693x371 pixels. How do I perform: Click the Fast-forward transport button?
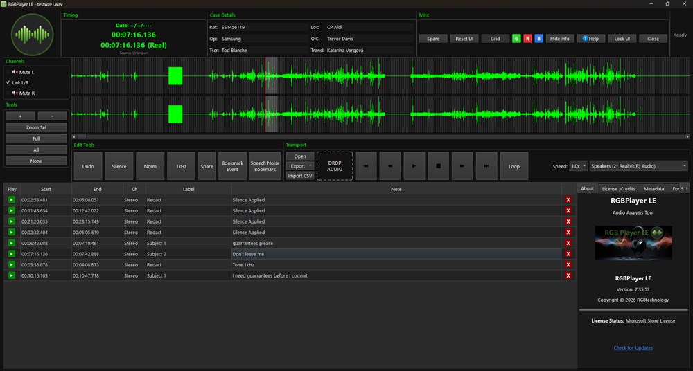(462, 166)
